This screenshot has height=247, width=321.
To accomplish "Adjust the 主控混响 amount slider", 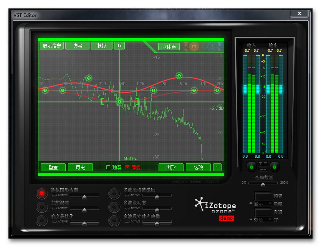I will tap(84, 210).
